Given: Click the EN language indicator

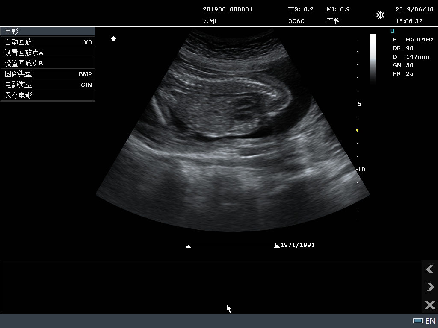Looking at the screenshot, I should [430, 321].
